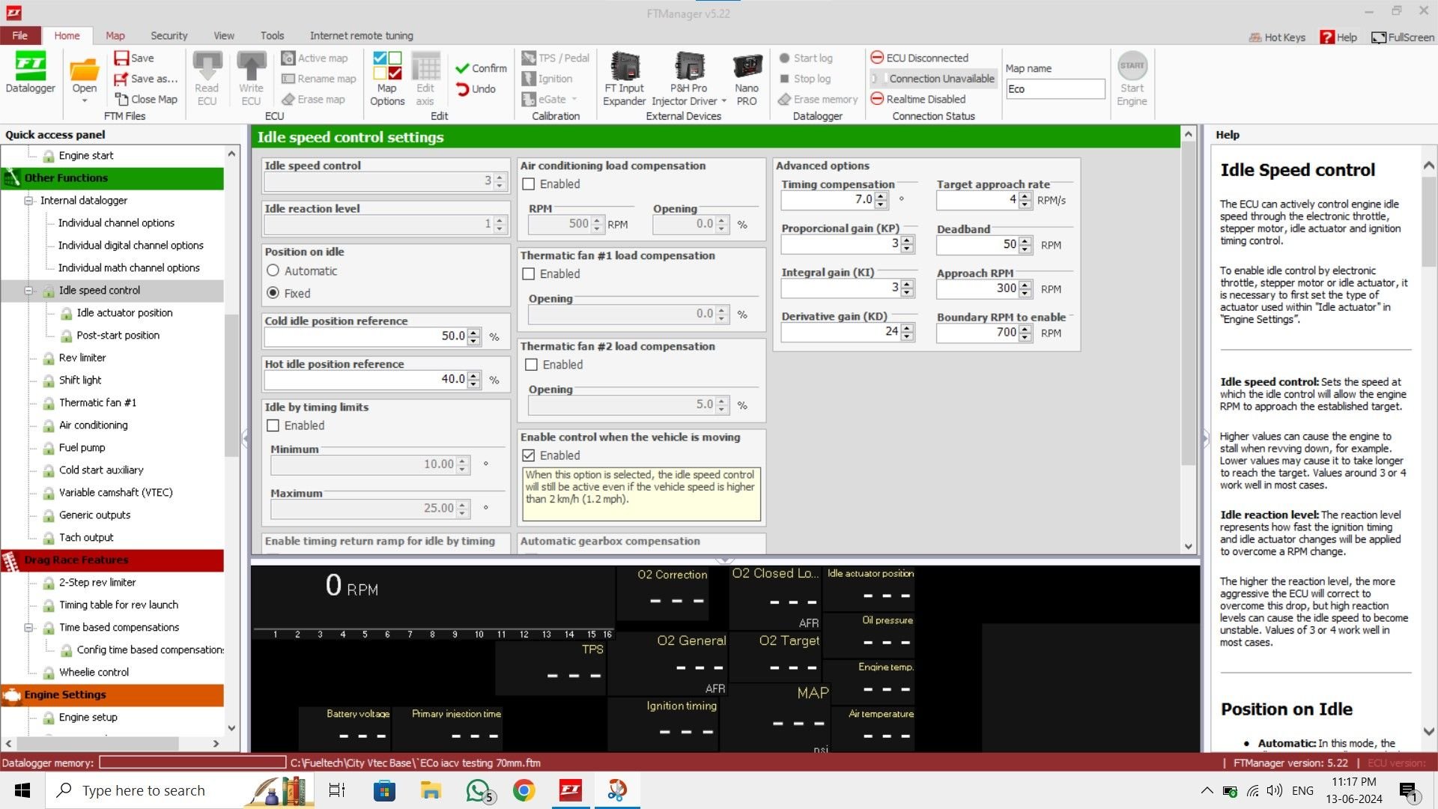Click the Open folder icon
1438x809 pixels.
tap(84, 70)
